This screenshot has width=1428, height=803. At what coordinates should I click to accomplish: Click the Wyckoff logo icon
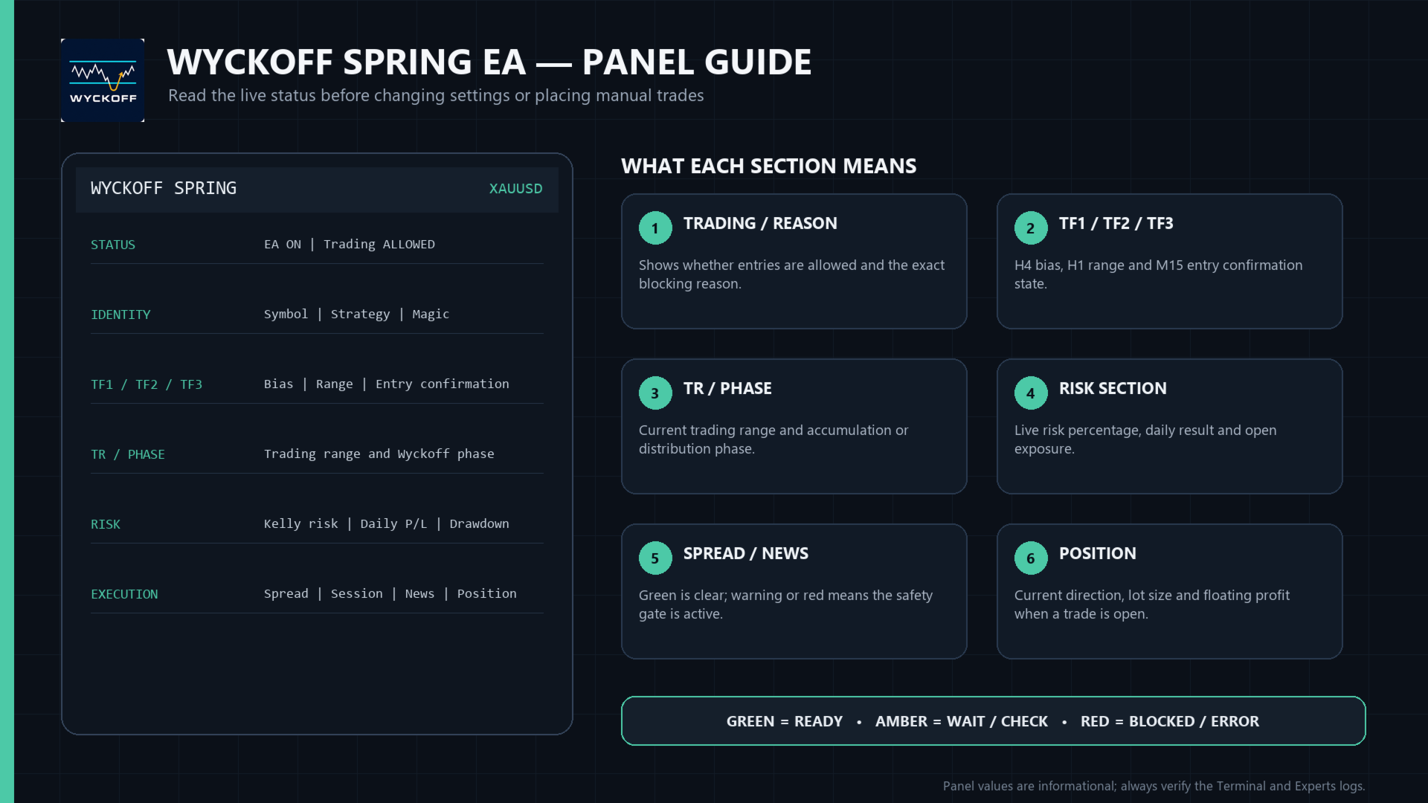pos(103,80)
